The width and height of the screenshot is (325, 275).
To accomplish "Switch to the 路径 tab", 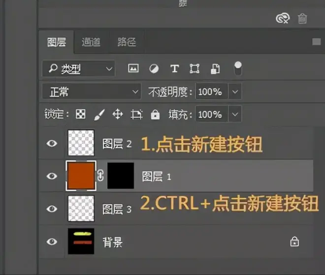I will point(127,42).
